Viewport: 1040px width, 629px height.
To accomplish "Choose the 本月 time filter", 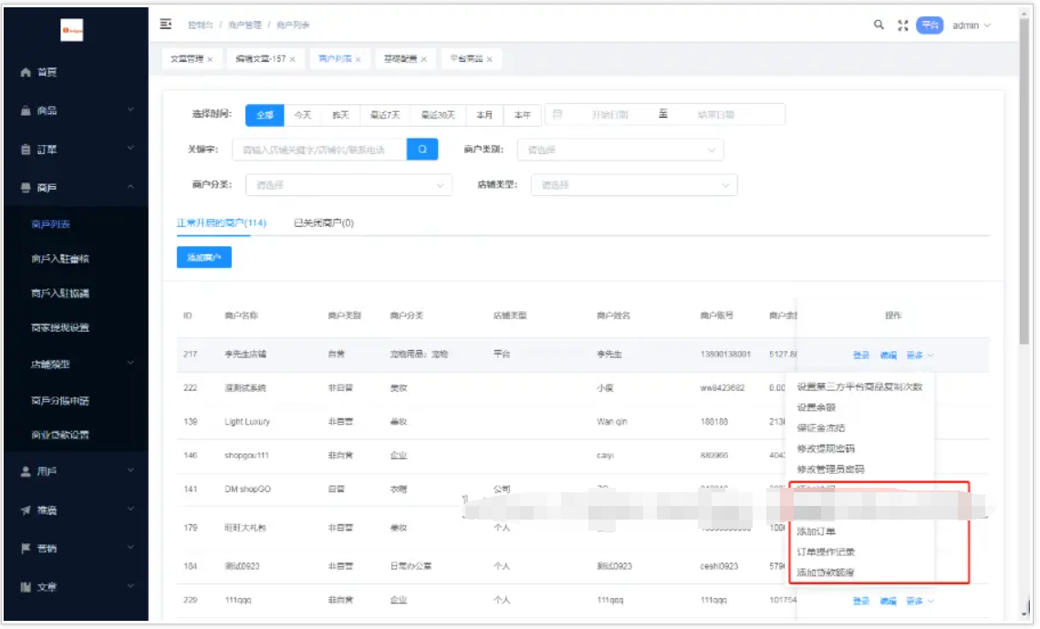I will pyautogui.click(x=484, y=115).
